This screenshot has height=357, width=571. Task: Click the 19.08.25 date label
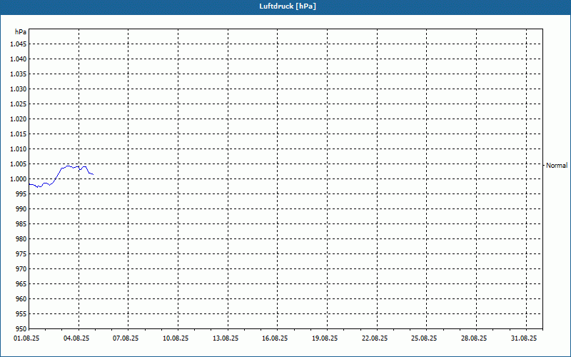(325, 338)
